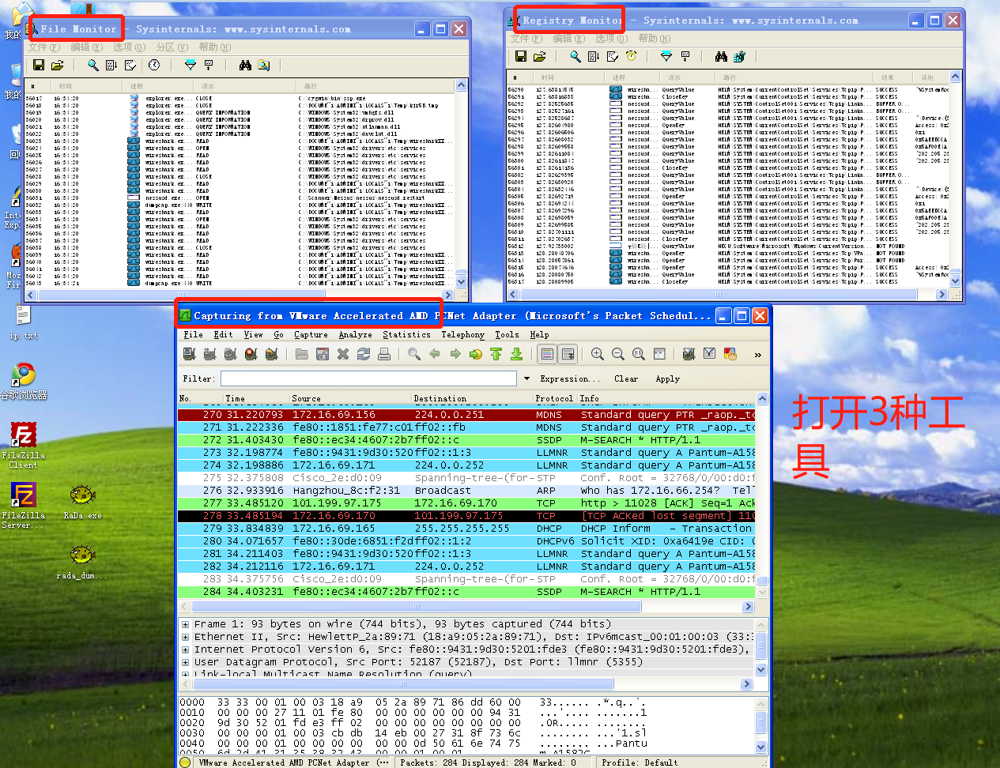Expand Ethernet II tree node
This screenshot has height=768, width=1000.
(x=186, y=637)
